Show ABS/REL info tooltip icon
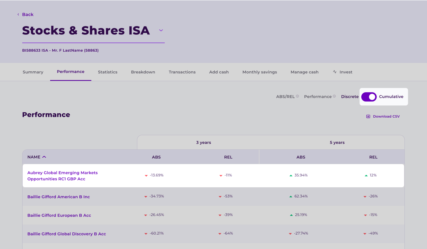427x249 pixels. [x=297, y=96]
